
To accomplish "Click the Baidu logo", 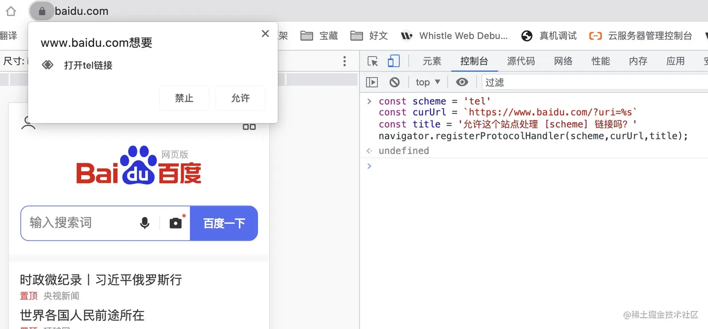I will (139, 165).
